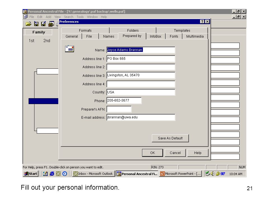Image resolution: width=269 pixels, height=202 pixels.
Task: Switch to the Folders tab
Action: coord(133,30)
